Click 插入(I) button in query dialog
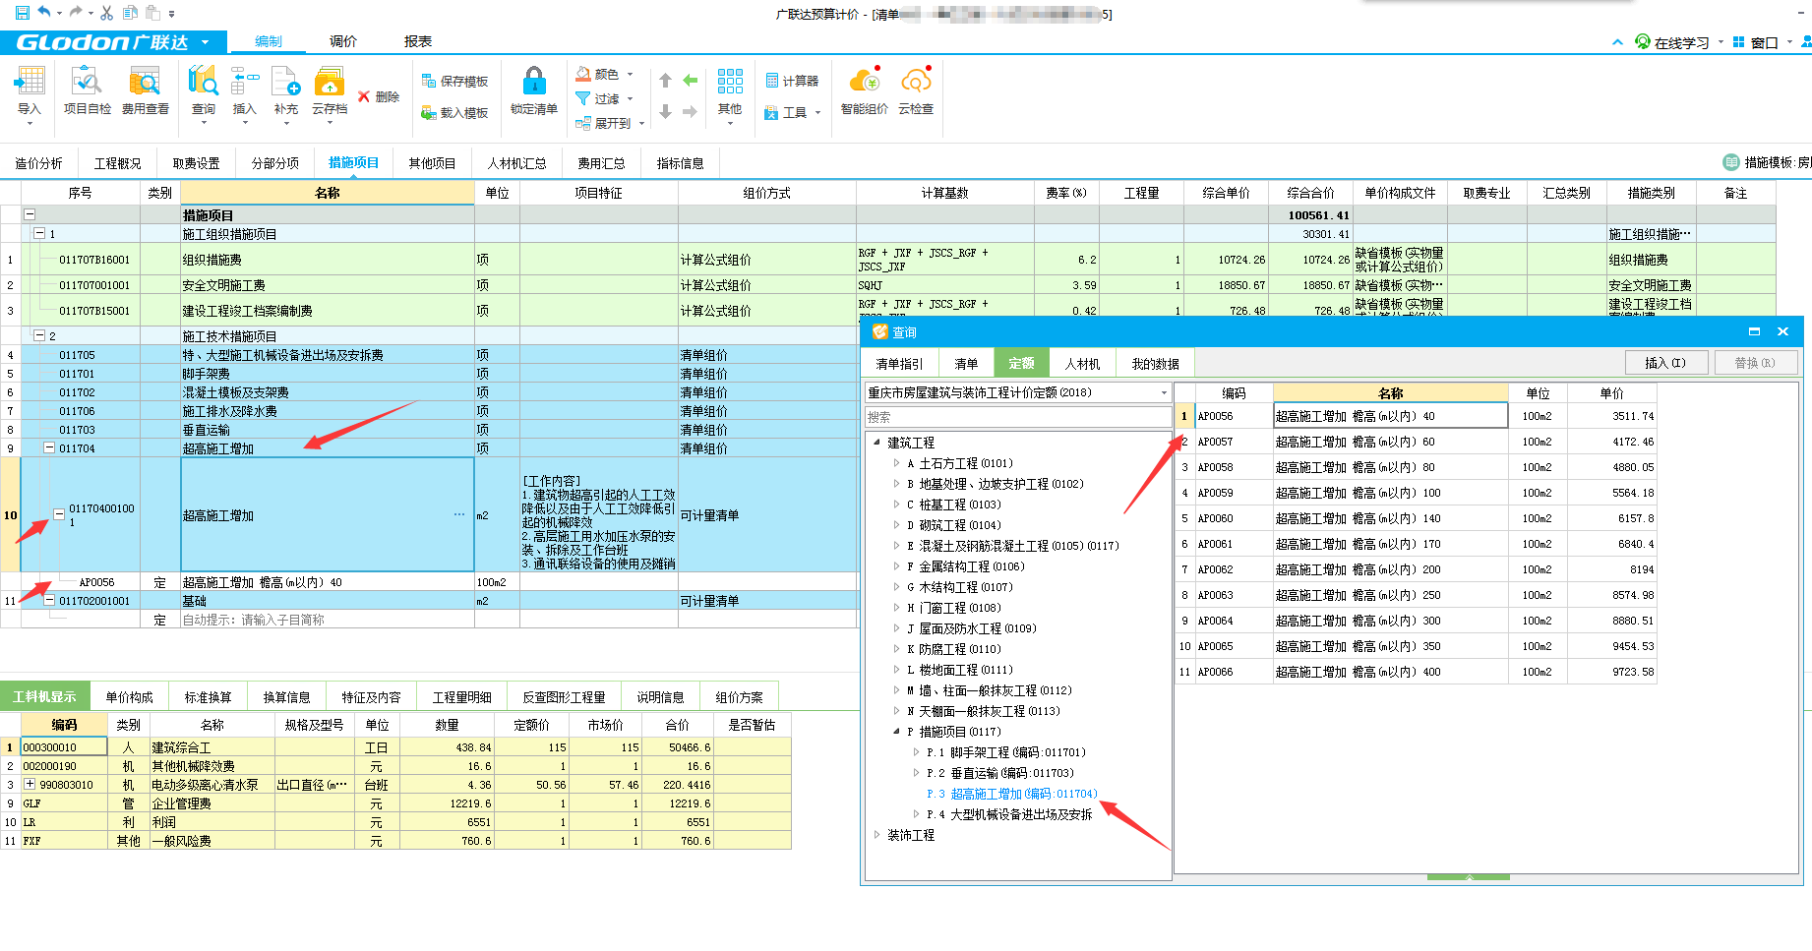The image size is (1812, 951). coord(1664,363)
